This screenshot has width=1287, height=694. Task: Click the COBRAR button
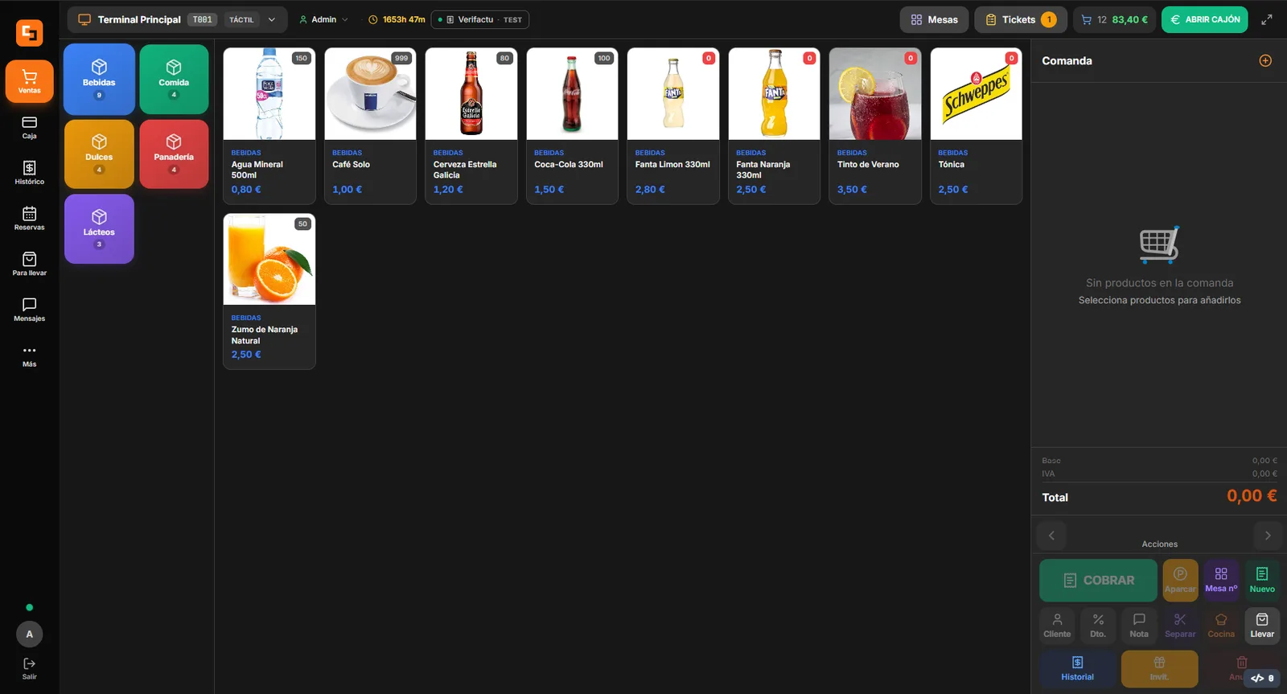click(1098, 581)
